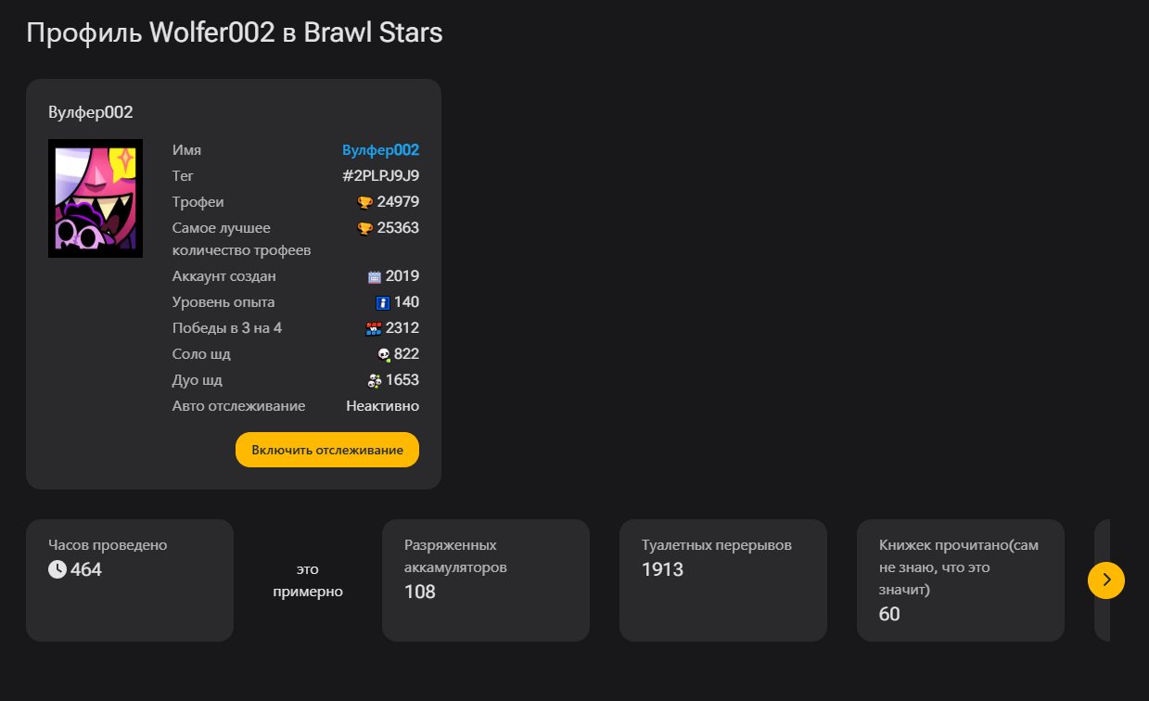1149x701 pixels.
Task: Click the Вулфер002 card title
Action: pos(91,112)
